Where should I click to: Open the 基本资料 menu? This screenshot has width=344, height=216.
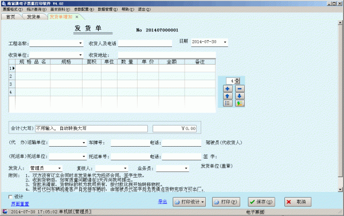pyautogui.click(x=60, y=9)
